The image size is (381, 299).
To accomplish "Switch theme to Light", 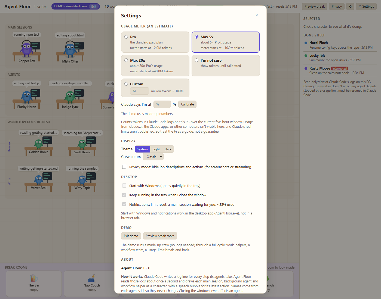I will 156,149.
